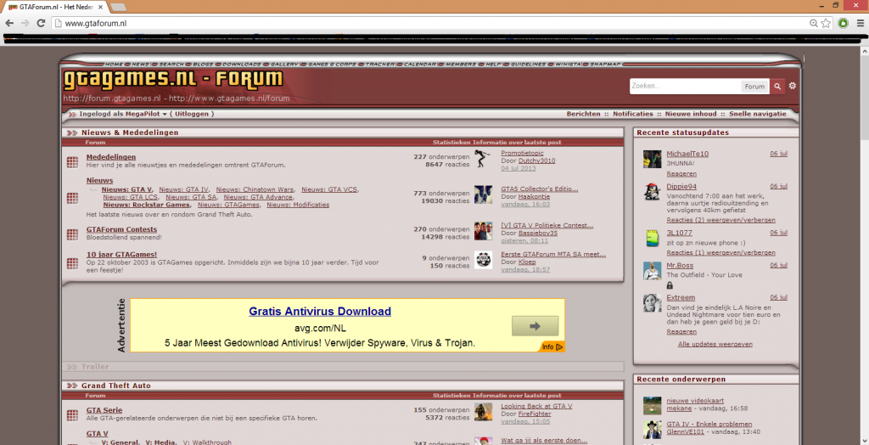
Task: Open the Berichten dropdown
Action: 583,114
